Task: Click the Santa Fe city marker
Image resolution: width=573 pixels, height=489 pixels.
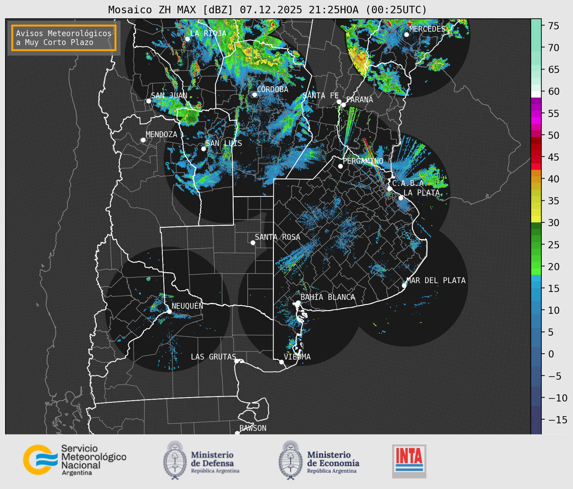Action: [x=339, y=102]
